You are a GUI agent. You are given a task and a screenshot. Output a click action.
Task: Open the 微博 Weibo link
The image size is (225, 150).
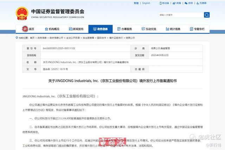176,3
